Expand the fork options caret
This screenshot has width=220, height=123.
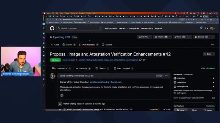[x=189, y=37]
